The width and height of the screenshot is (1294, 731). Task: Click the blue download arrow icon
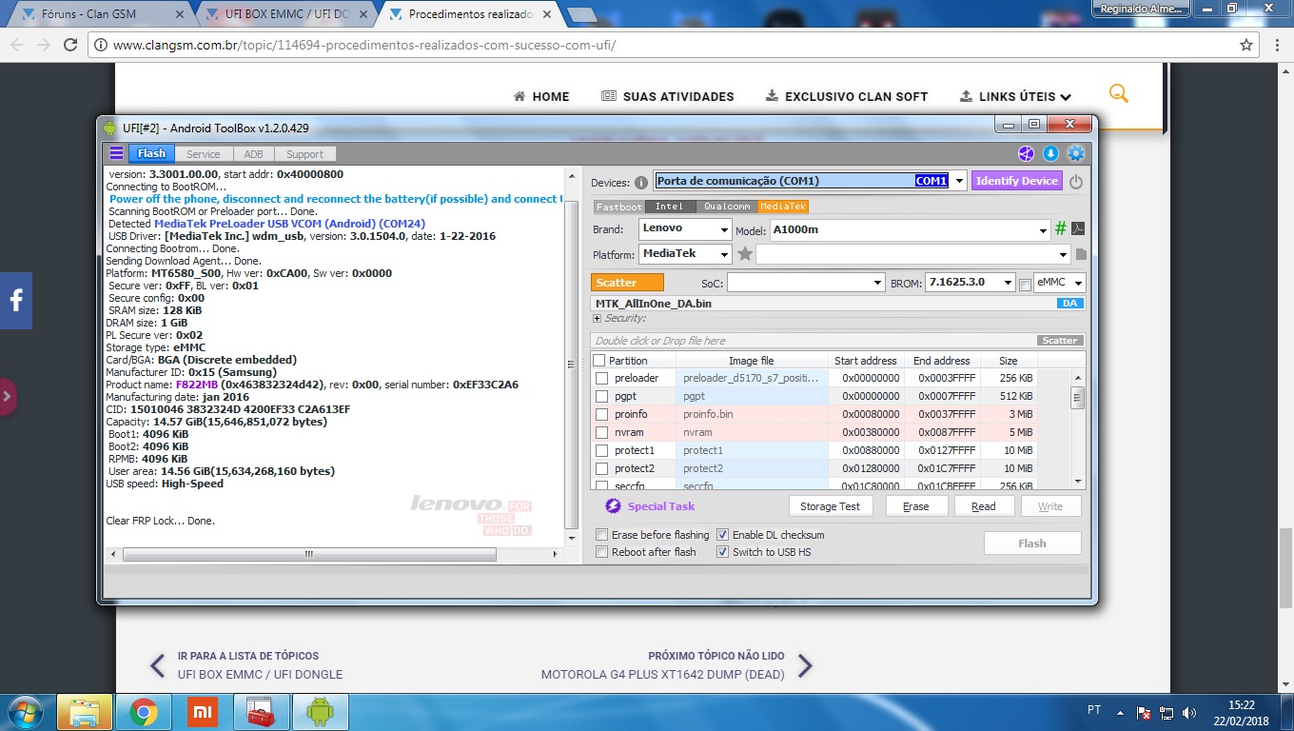pyautogui.click(x=1050, y=153)
